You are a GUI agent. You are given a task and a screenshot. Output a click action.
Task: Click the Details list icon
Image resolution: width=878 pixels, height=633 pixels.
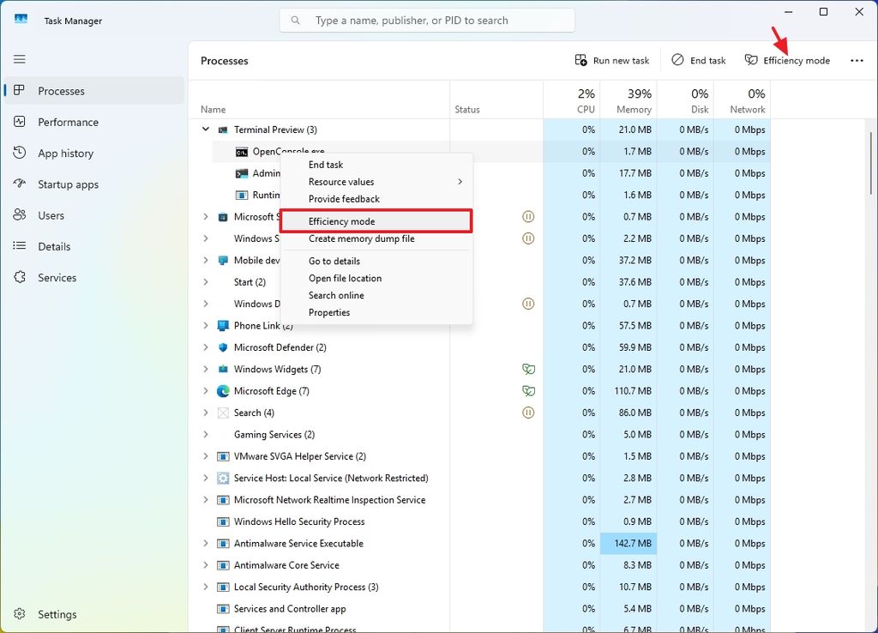[20, 246]
